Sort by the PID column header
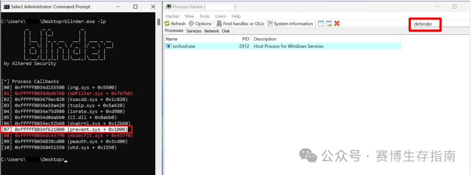 242,39
